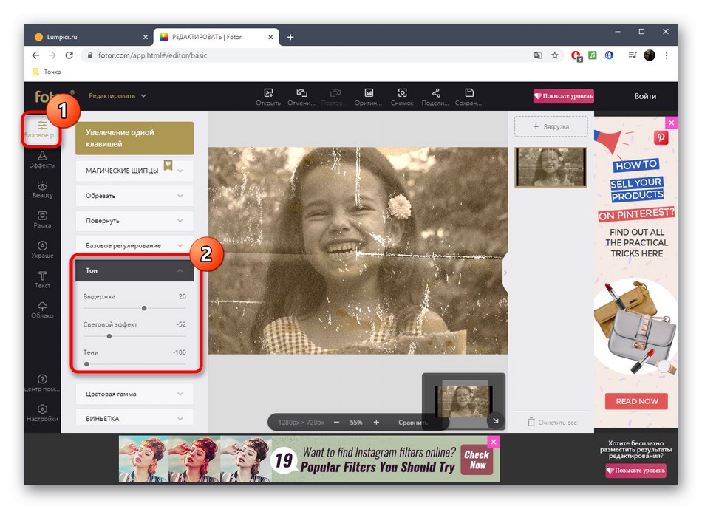The height and width of the screenshot is (509, 702).
Task: Open the Точка bookmark folder
Action: tap(47, 72)
